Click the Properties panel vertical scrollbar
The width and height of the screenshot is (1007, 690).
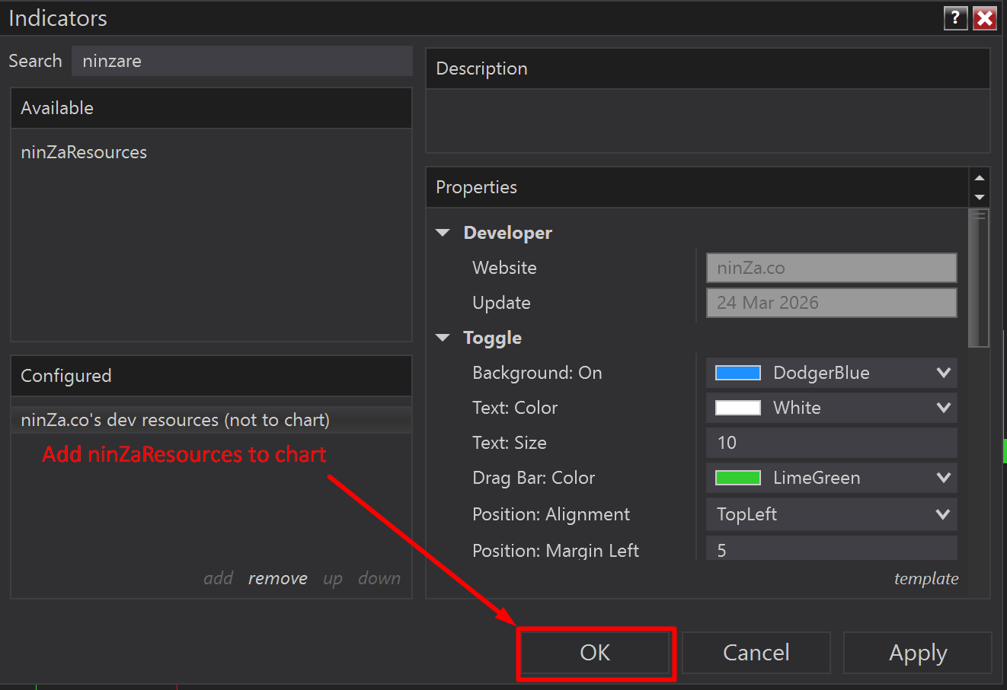point(979,278)
